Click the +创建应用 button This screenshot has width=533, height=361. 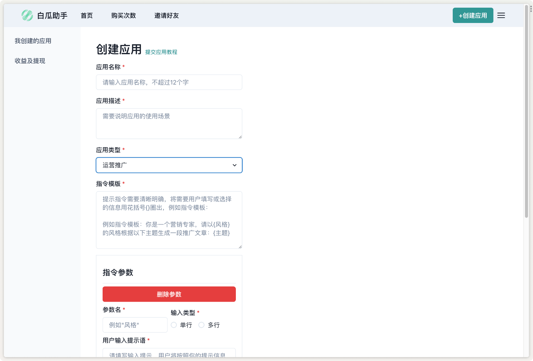coord(473,15)
